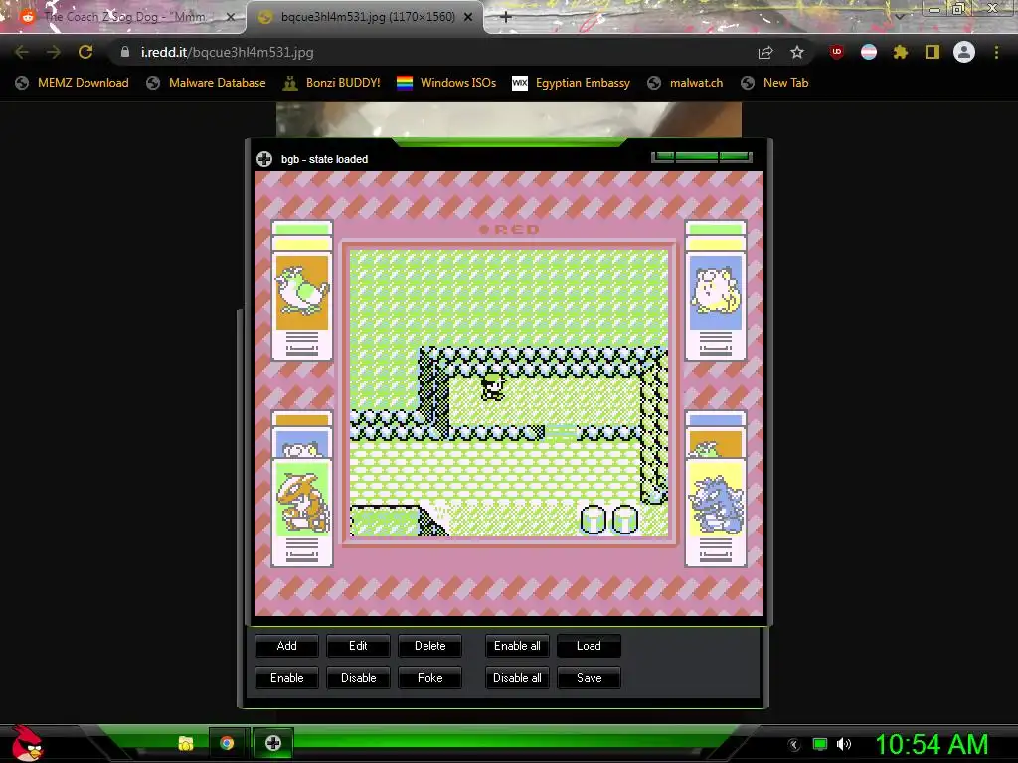Open the Chrome three-dot menu
This screenshot has width=1018, height=763.
pyautogui.click(x=996, y=52)
